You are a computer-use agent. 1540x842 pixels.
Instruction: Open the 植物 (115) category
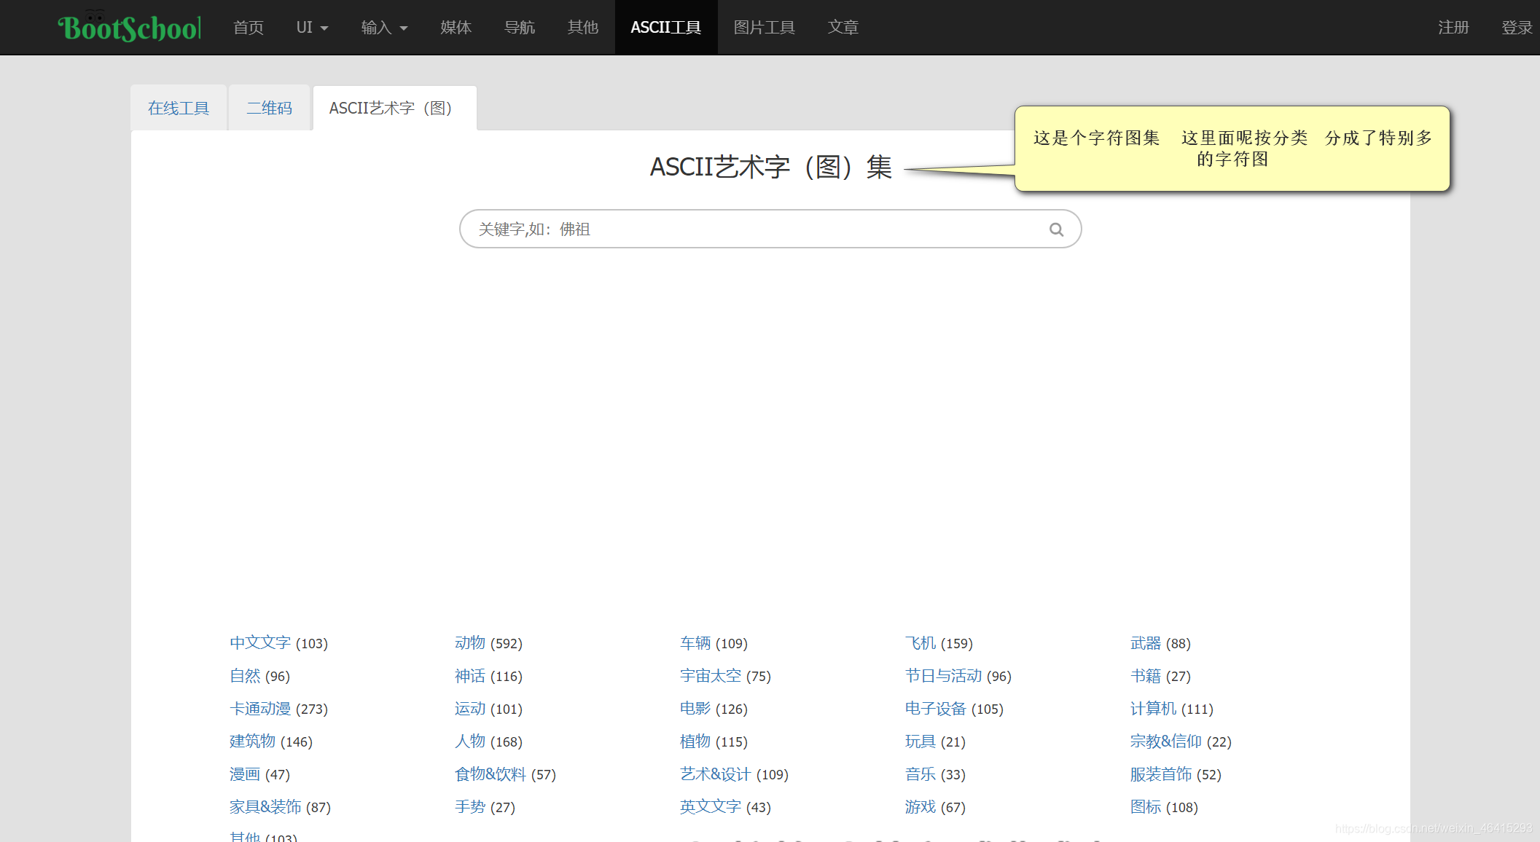(695, 741)
